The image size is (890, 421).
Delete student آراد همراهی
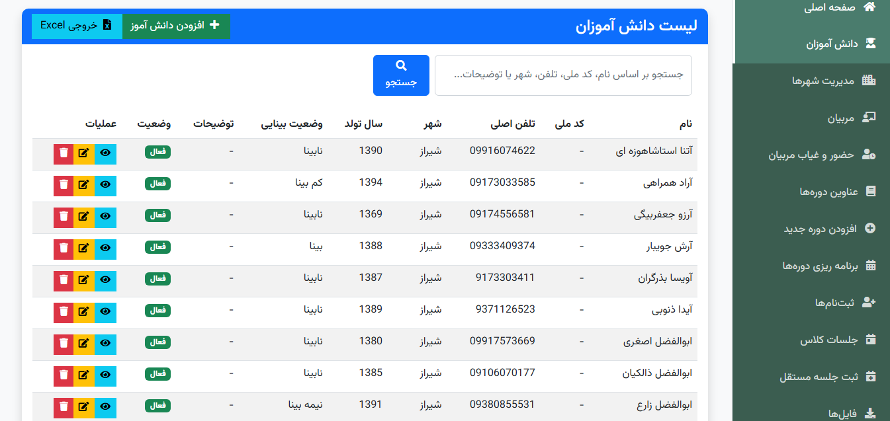tap(64, 185)
